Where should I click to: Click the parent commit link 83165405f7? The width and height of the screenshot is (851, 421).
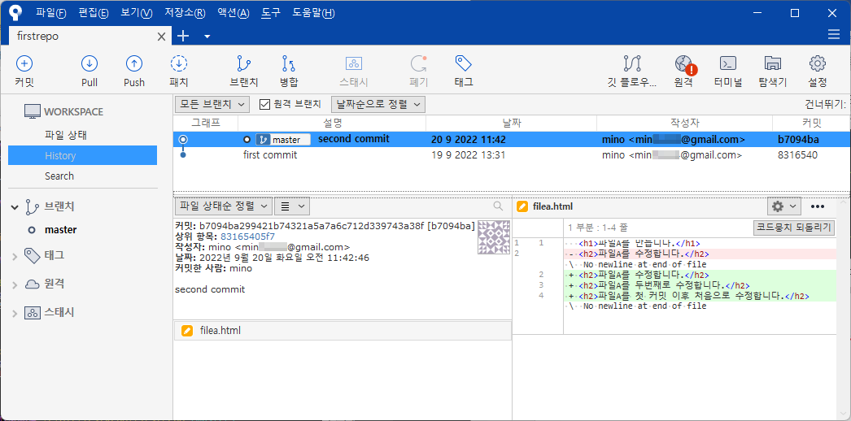[247, 237]
